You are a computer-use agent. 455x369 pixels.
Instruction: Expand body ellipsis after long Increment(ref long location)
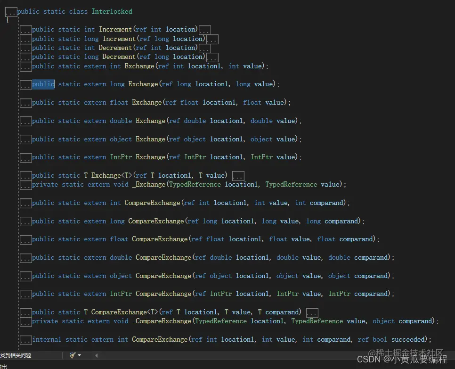tap(212, 39)
